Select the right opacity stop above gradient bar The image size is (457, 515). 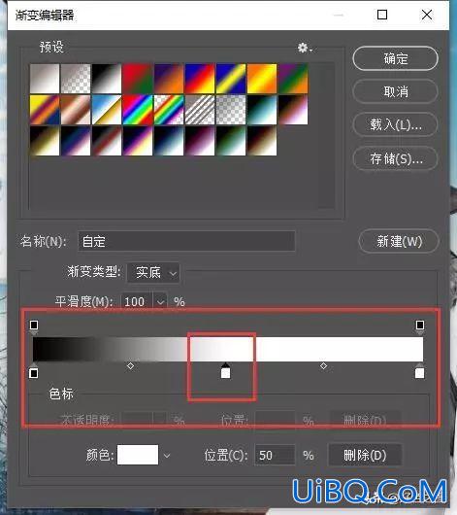[x=419, y=326]
